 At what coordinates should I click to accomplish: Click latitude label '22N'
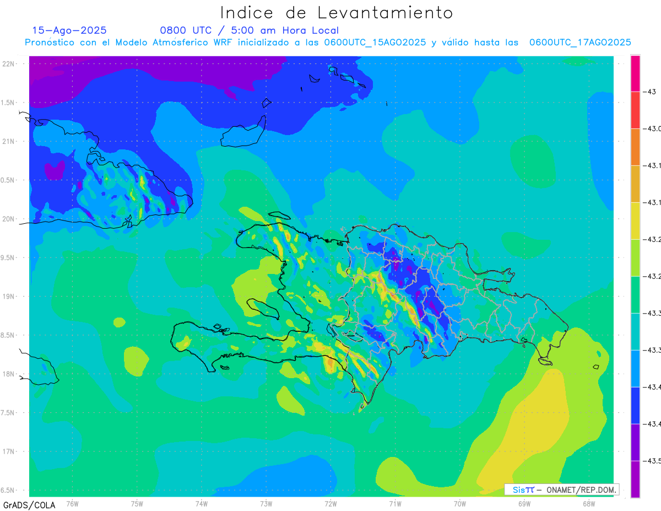pos(9,63)
